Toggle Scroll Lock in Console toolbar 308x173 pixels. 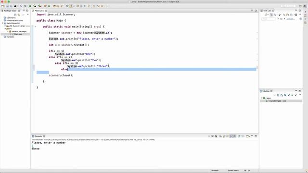[x=224, y=136]
